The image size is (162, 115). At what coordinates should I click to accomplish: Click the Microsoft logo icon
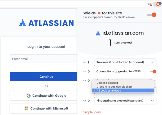(27, 108)
